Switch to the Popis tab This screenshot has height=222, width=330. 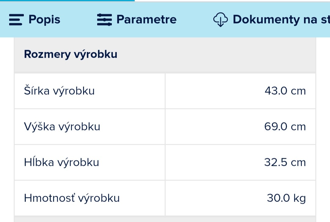tap(44, 19)
